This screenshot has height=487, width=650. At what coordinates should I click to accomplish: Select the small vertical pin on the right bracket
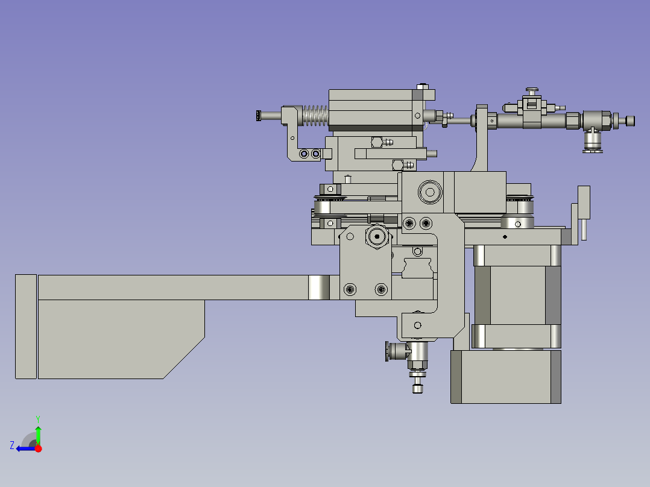click(x=584, y=230)
